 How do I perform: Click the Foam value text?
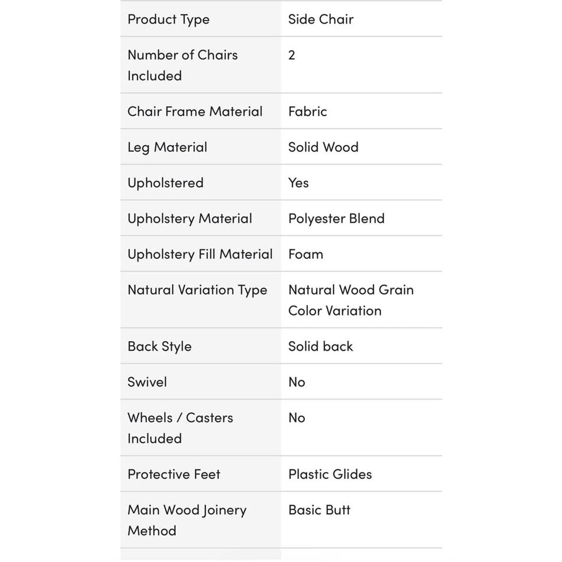point(306,254)
